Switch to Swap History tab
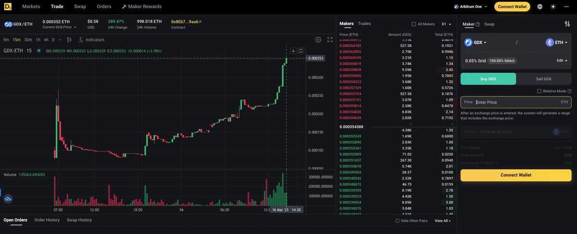 79,220
